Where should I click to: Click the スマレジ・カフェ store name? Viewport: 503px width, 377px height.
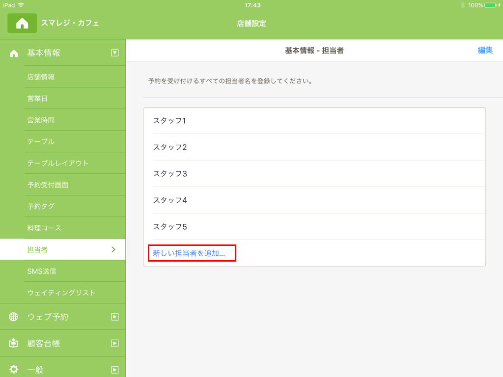click(x=70, y=23)
